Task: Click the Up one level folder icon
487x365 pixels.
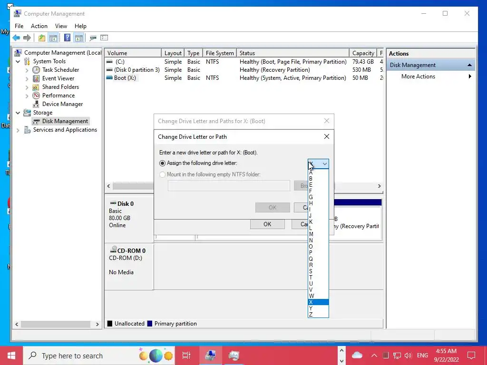Action: 42,38
